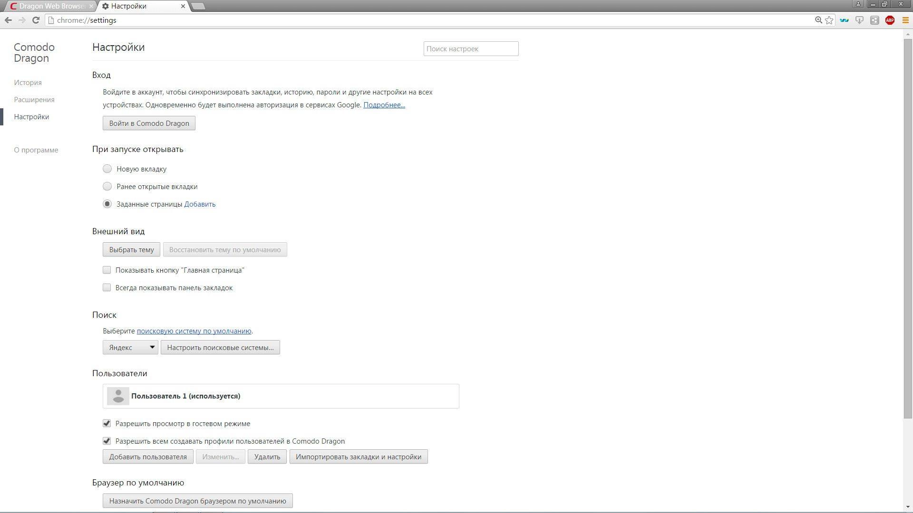Image resolution: width=913 pixels, height=513 pixels.
Task: Open a new tab
Action: point(198,6)
